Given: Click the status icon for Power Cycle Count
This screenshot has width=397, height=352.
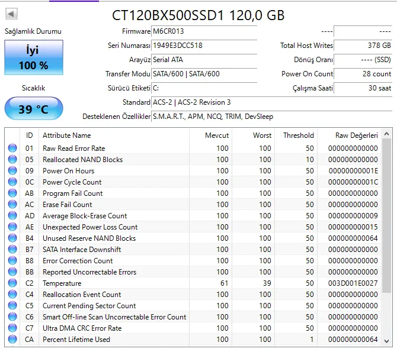Looking at the screenshot, I should pyautogui.click(x=12, y=182).
